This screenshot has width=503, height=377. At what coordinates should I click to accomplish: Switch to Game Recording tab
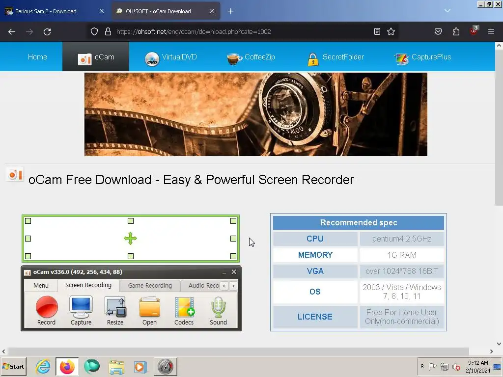[x=150, y=285]
